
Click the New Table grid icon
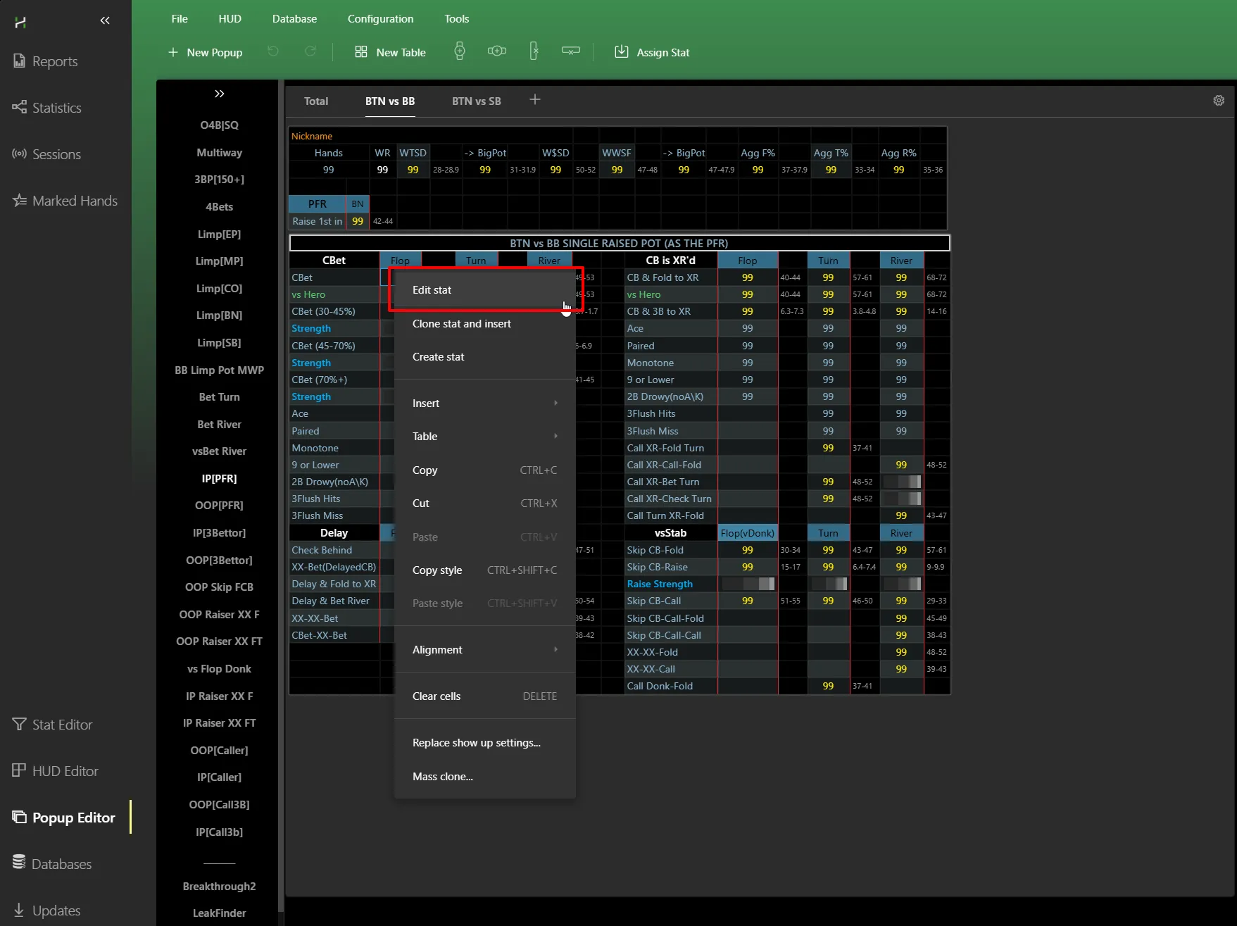pyautogui.click(x=361, y=52)
